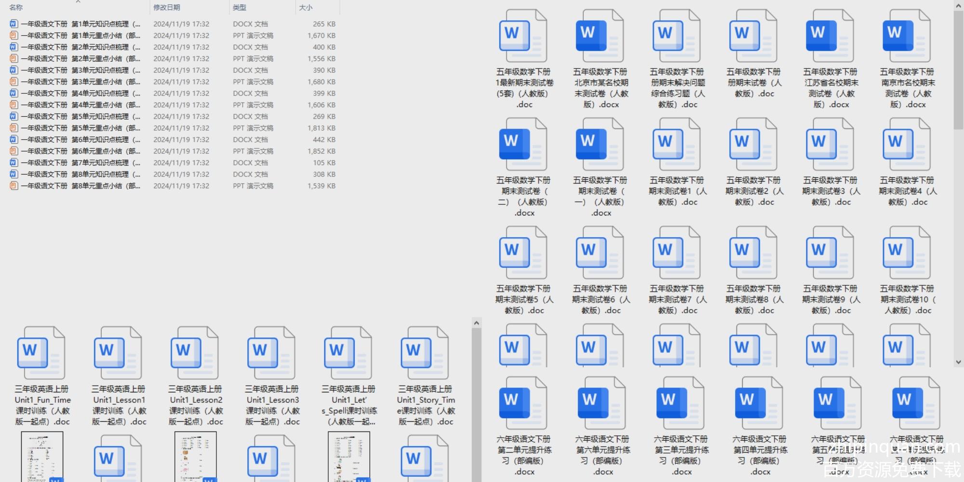The image size is (964, 482).
Task: Click the 类型 column header
Action: point(240,8)
